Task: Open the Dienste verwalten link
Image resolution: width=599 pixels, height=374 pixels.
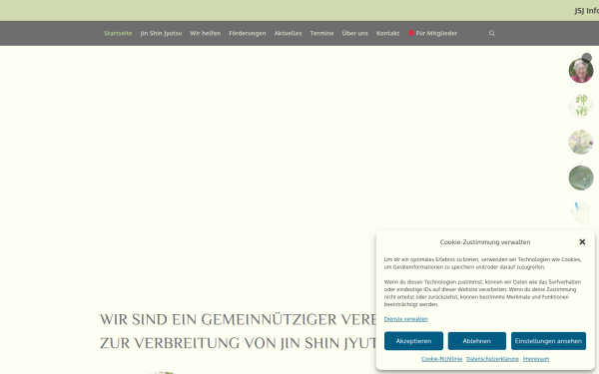Action: (405, 319)
